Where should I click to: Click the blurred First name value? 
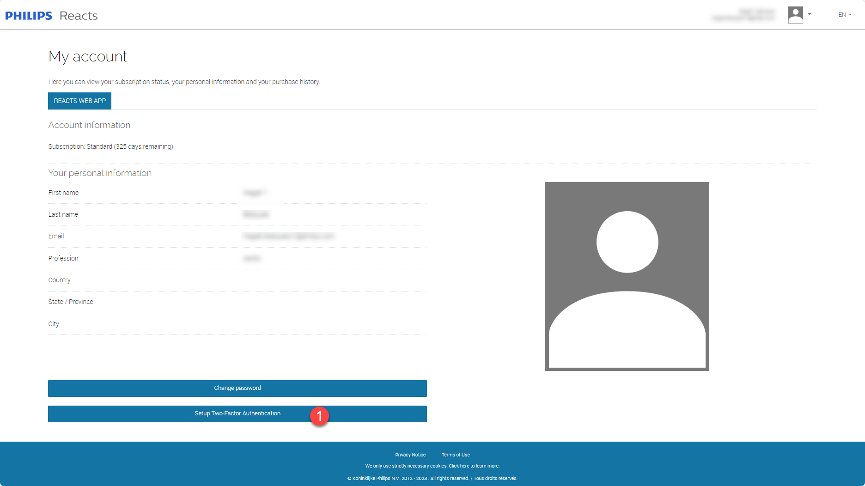[255, 193]
